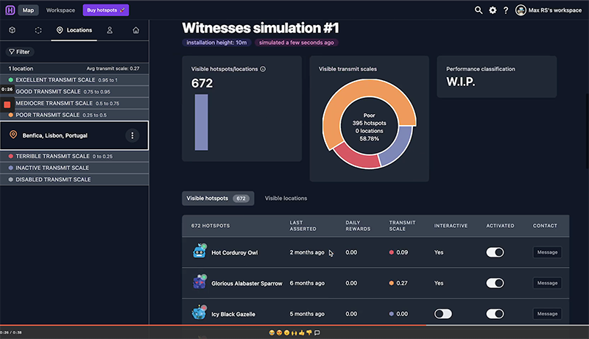Click the Buy hotspots button
Image resolution: width=589 pixels, height=339 pixels.
pyautogui.click(x=106, y=10)
